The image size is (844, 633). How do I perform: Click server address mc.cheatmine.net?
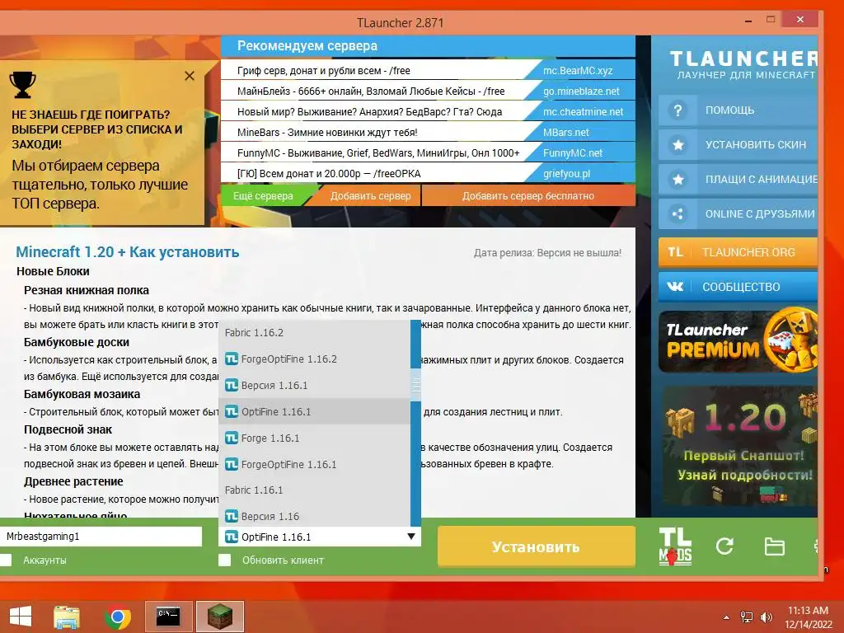[583, 111]
